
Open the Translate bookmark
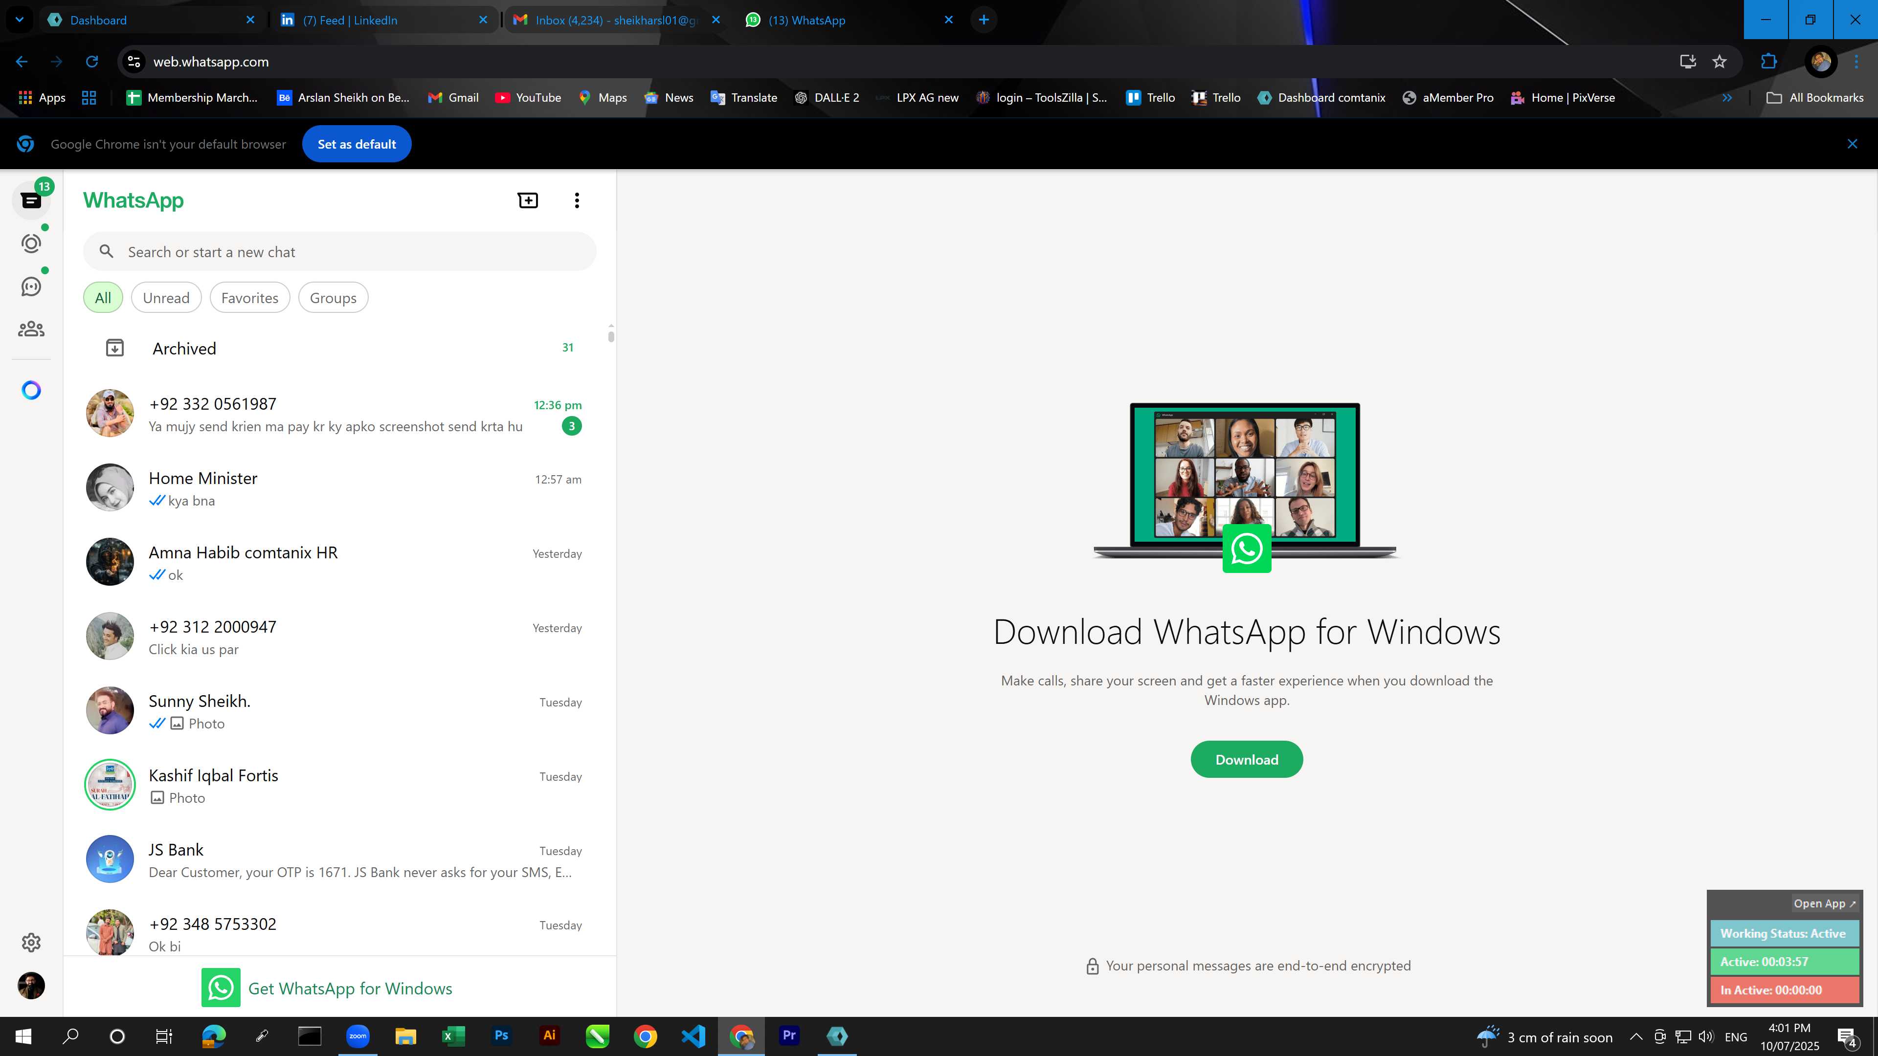(x=743, y=98)
